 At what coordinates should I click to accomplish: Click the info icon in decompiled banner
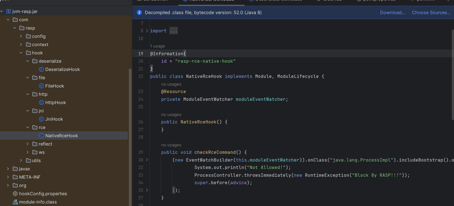139,12
